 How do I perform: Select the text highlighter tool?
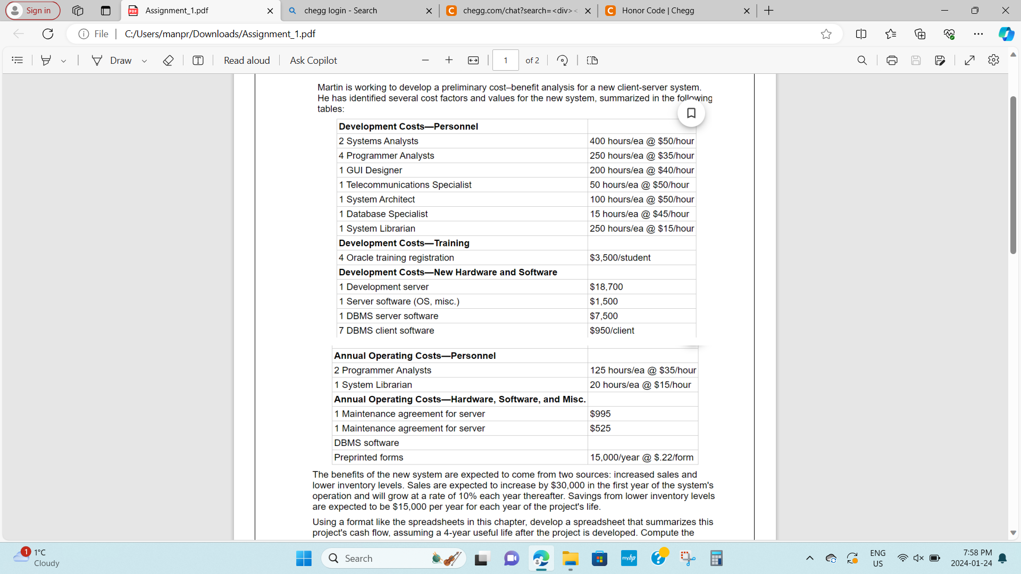[46, 60]
